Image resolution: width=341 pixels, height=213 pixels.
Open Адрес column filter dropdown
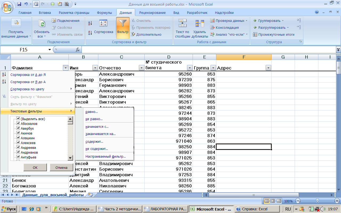268,68
